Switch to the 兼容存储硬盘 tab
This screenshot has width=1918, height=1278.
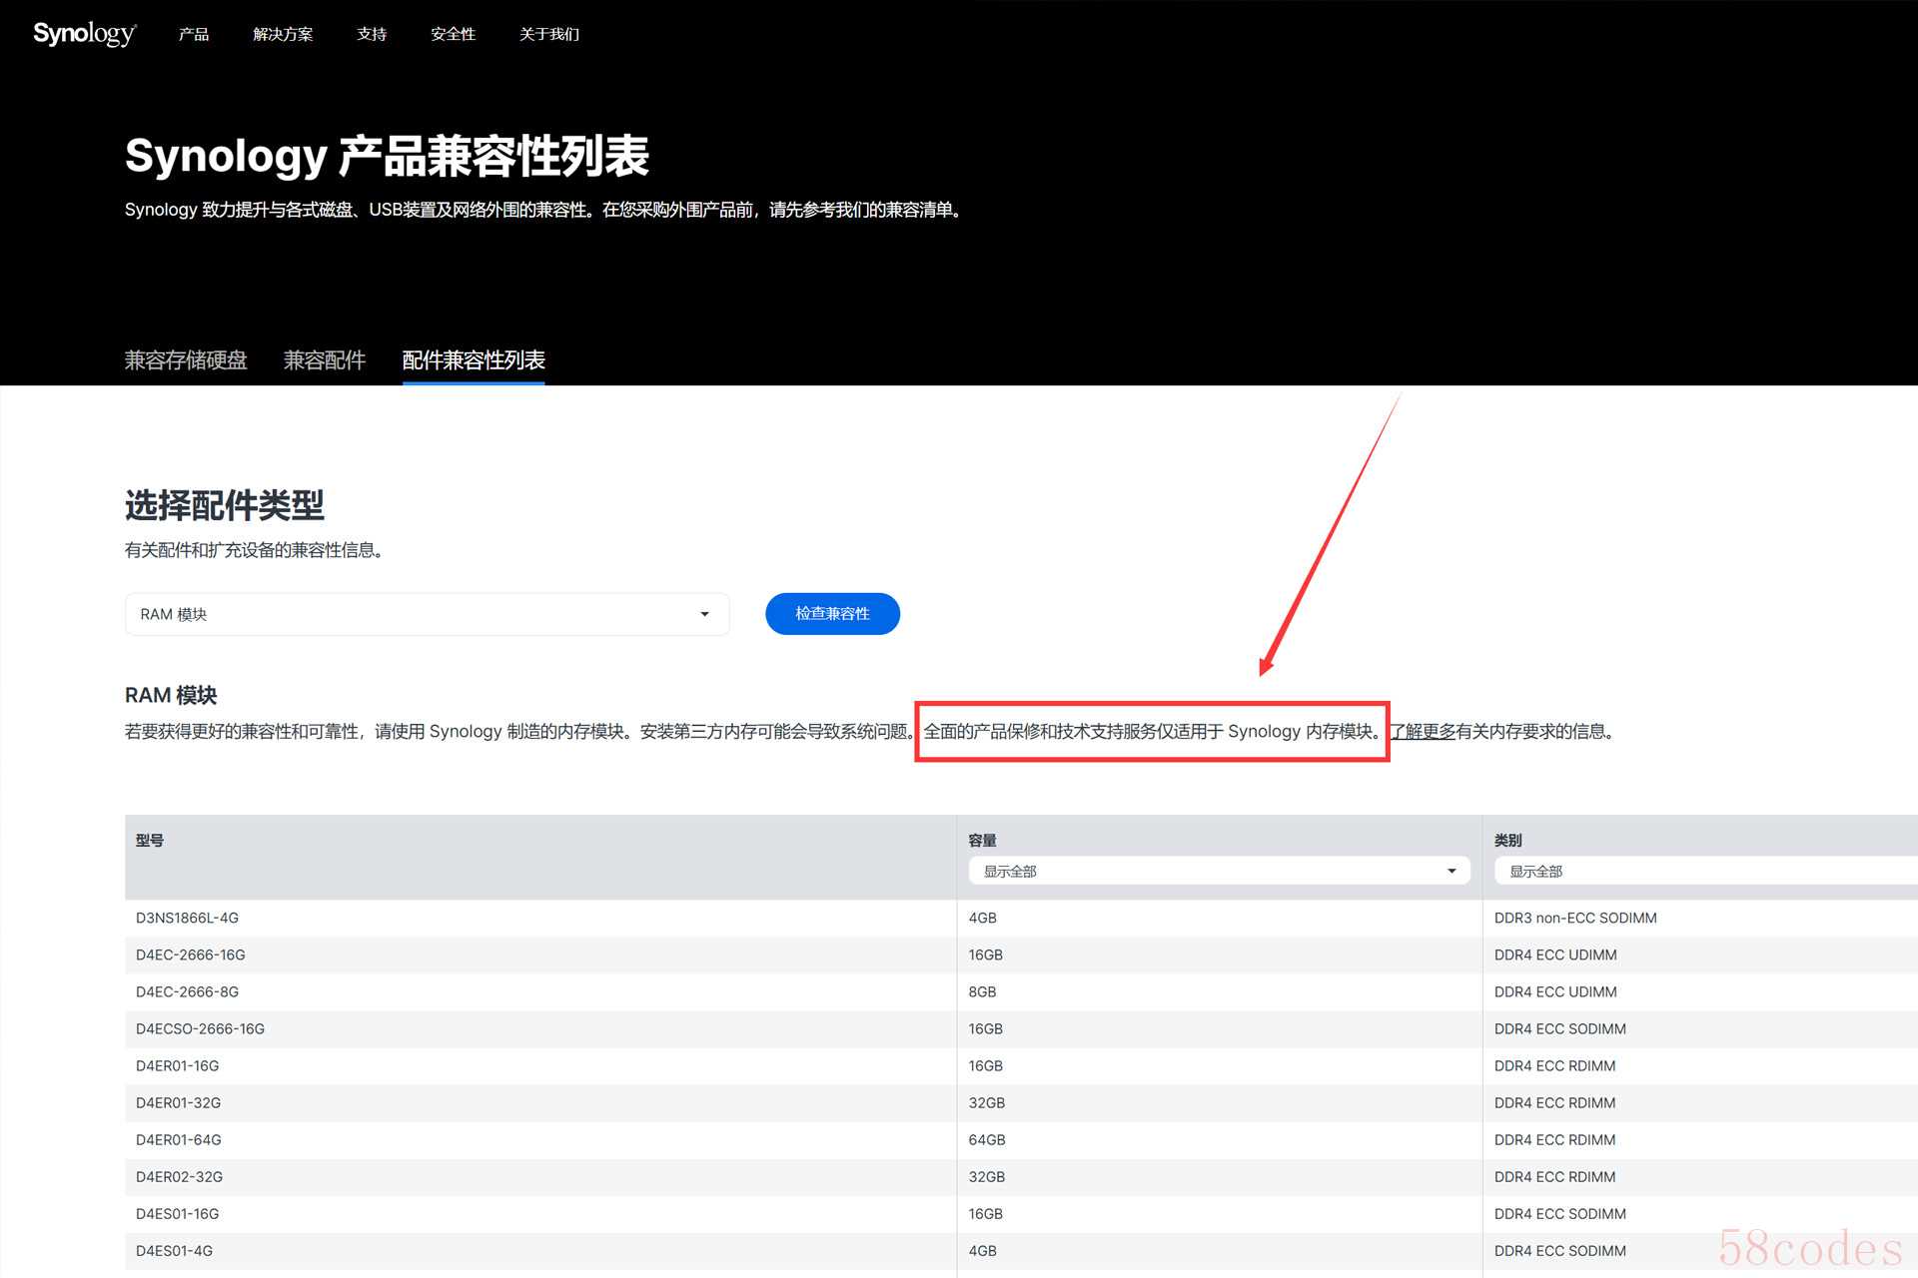point(186,359)
